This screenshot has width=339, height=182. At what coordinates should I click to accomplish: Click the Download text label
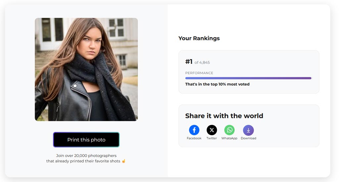248,138
